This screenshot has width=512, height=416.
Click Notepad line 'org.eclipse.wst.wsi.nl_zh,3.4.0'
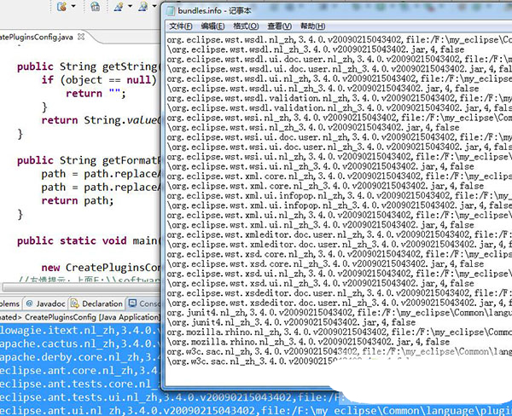coord(340,118)
